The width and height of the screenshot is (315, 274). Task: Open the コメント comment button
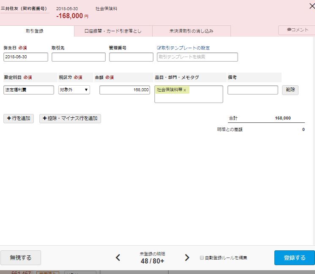(x=296, y=30)
